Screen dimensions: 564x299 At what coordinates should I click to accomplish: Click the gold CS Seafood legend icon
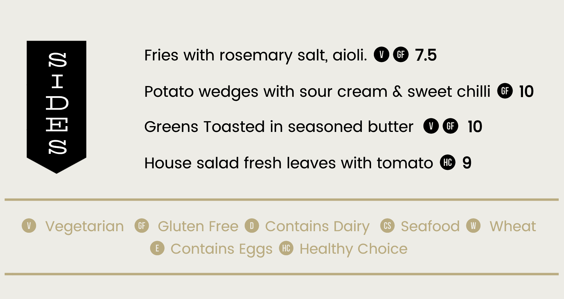click(387, 226)
